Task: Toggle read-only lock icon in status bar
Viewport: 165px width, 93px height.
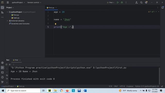Action: tap(162, 86)
